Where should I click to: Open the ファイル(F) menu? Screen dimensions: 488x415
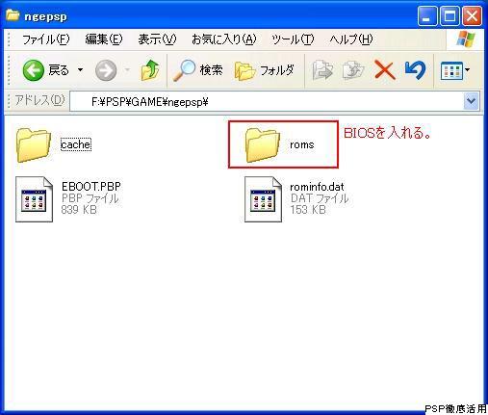pos(45,39)
